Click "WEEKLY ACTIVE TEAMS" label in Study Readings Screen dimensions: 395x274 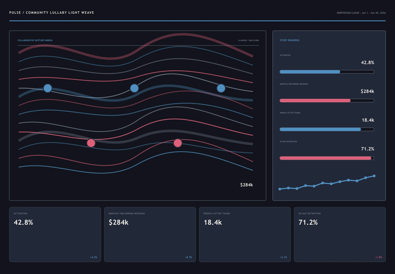290,113
